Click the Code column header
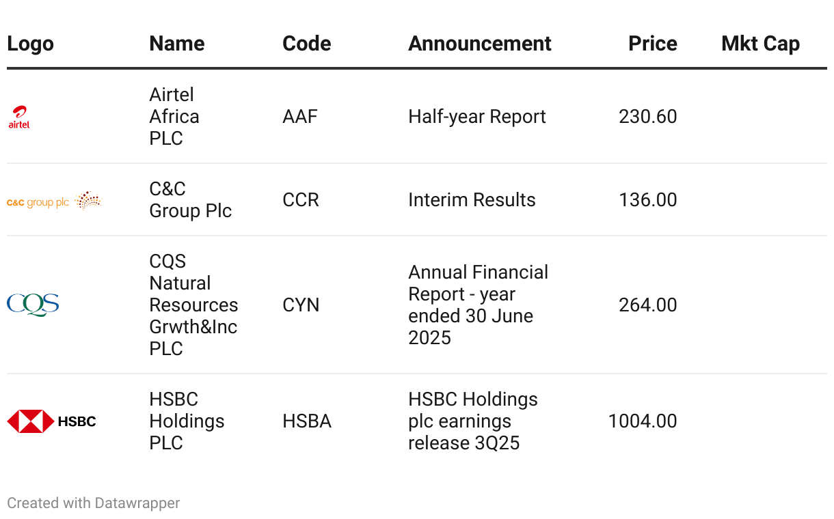The image size is (834, 519). click(306, 44)
